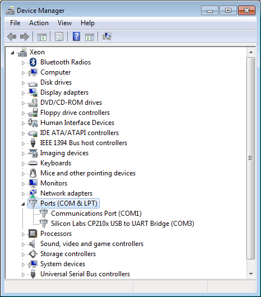Expand the Display adapters node
This screenshot has height=297, width=261.
(23, 93)
